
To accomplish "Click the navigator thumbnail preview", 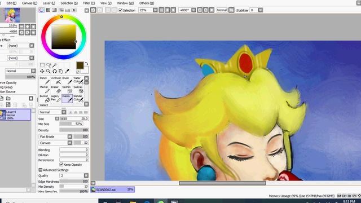I will 12,15.
